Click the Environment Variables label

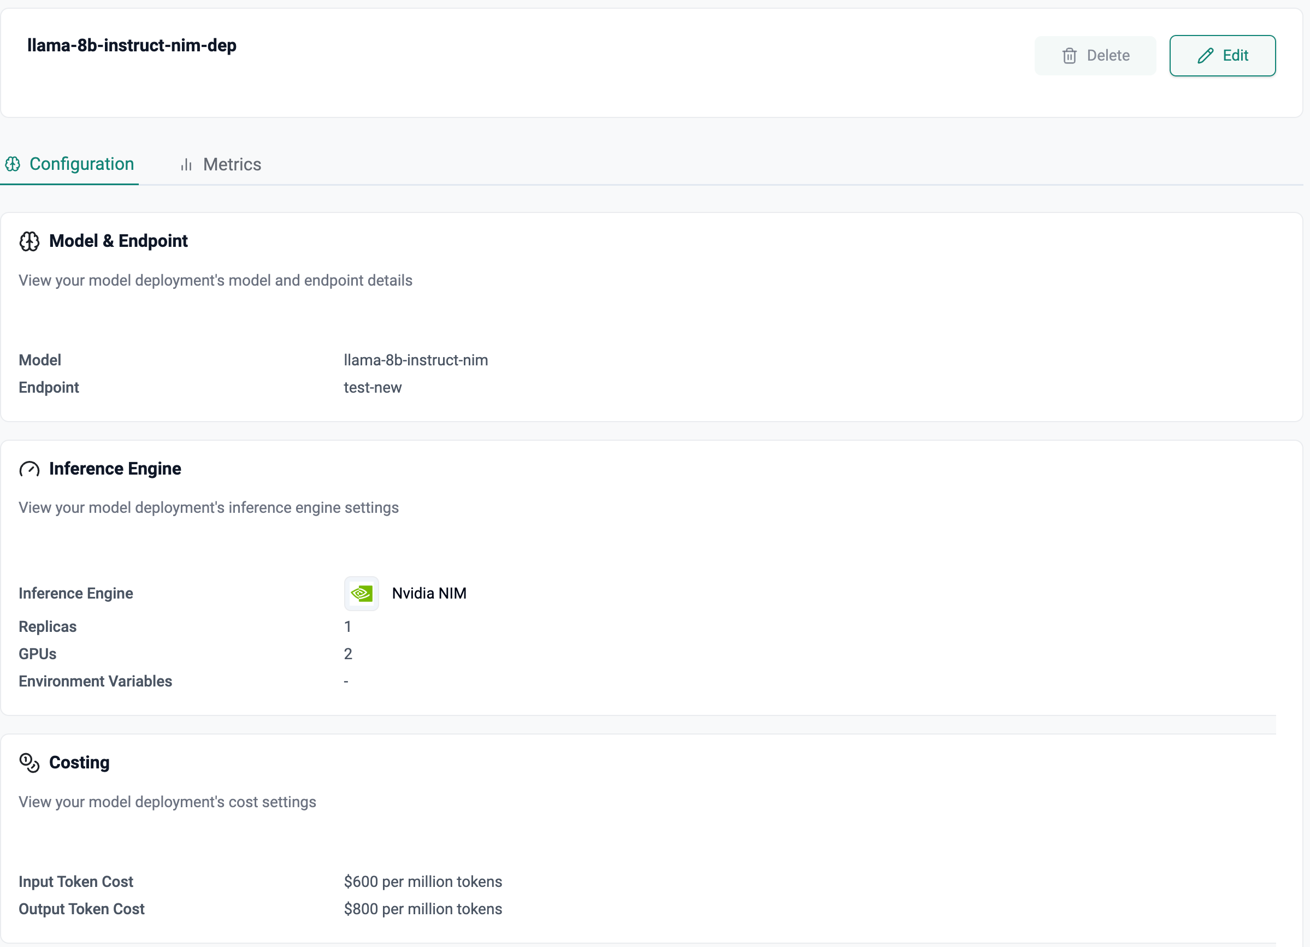[95, 682]
